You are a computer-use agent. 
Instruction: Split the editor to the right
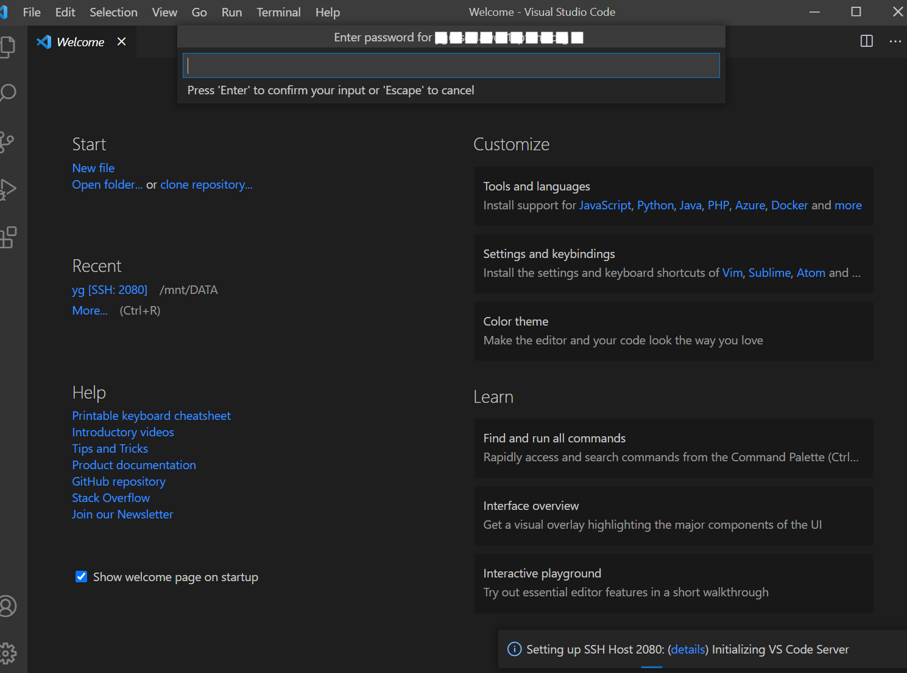[866, 41]
